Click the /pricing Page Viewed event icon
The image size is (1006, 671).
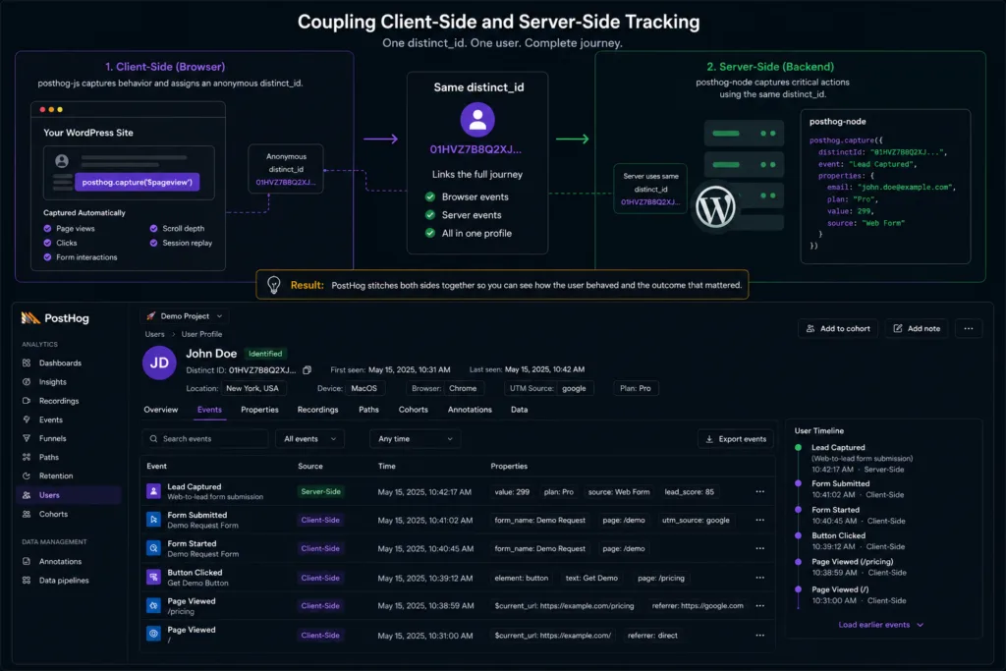pyautogui.click(x=153, y=605)
